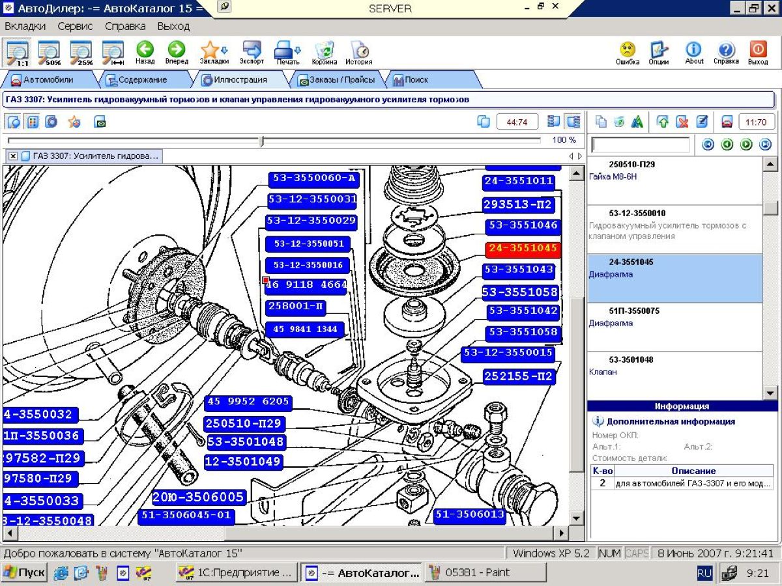The width and height of the screenshot is (782, 586).
Task: Open the Пуск start menu
Action: pos(25,573)
